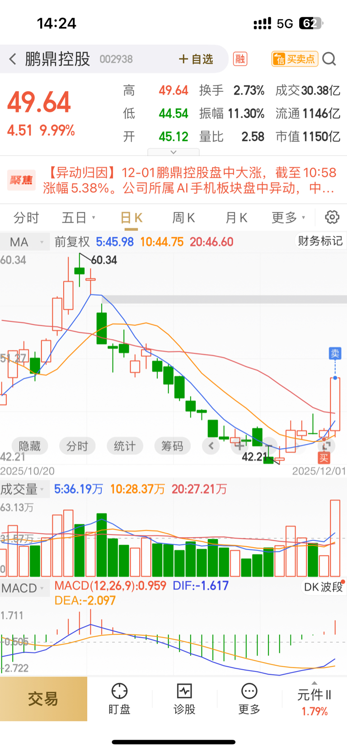Select 日K daily candlestick tab
347x752 pixels.
pos(131,218)
